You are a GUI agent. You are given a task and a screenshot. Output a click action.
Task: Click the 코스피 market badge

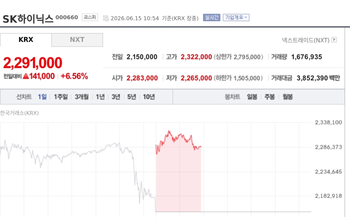90,17
